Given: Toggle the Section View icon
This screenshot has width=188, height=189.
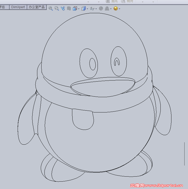Looking at the screenshot, I should coord(69,8).
